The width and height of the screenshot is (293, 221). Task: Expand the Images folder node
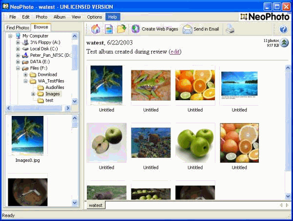pos(33,94)
